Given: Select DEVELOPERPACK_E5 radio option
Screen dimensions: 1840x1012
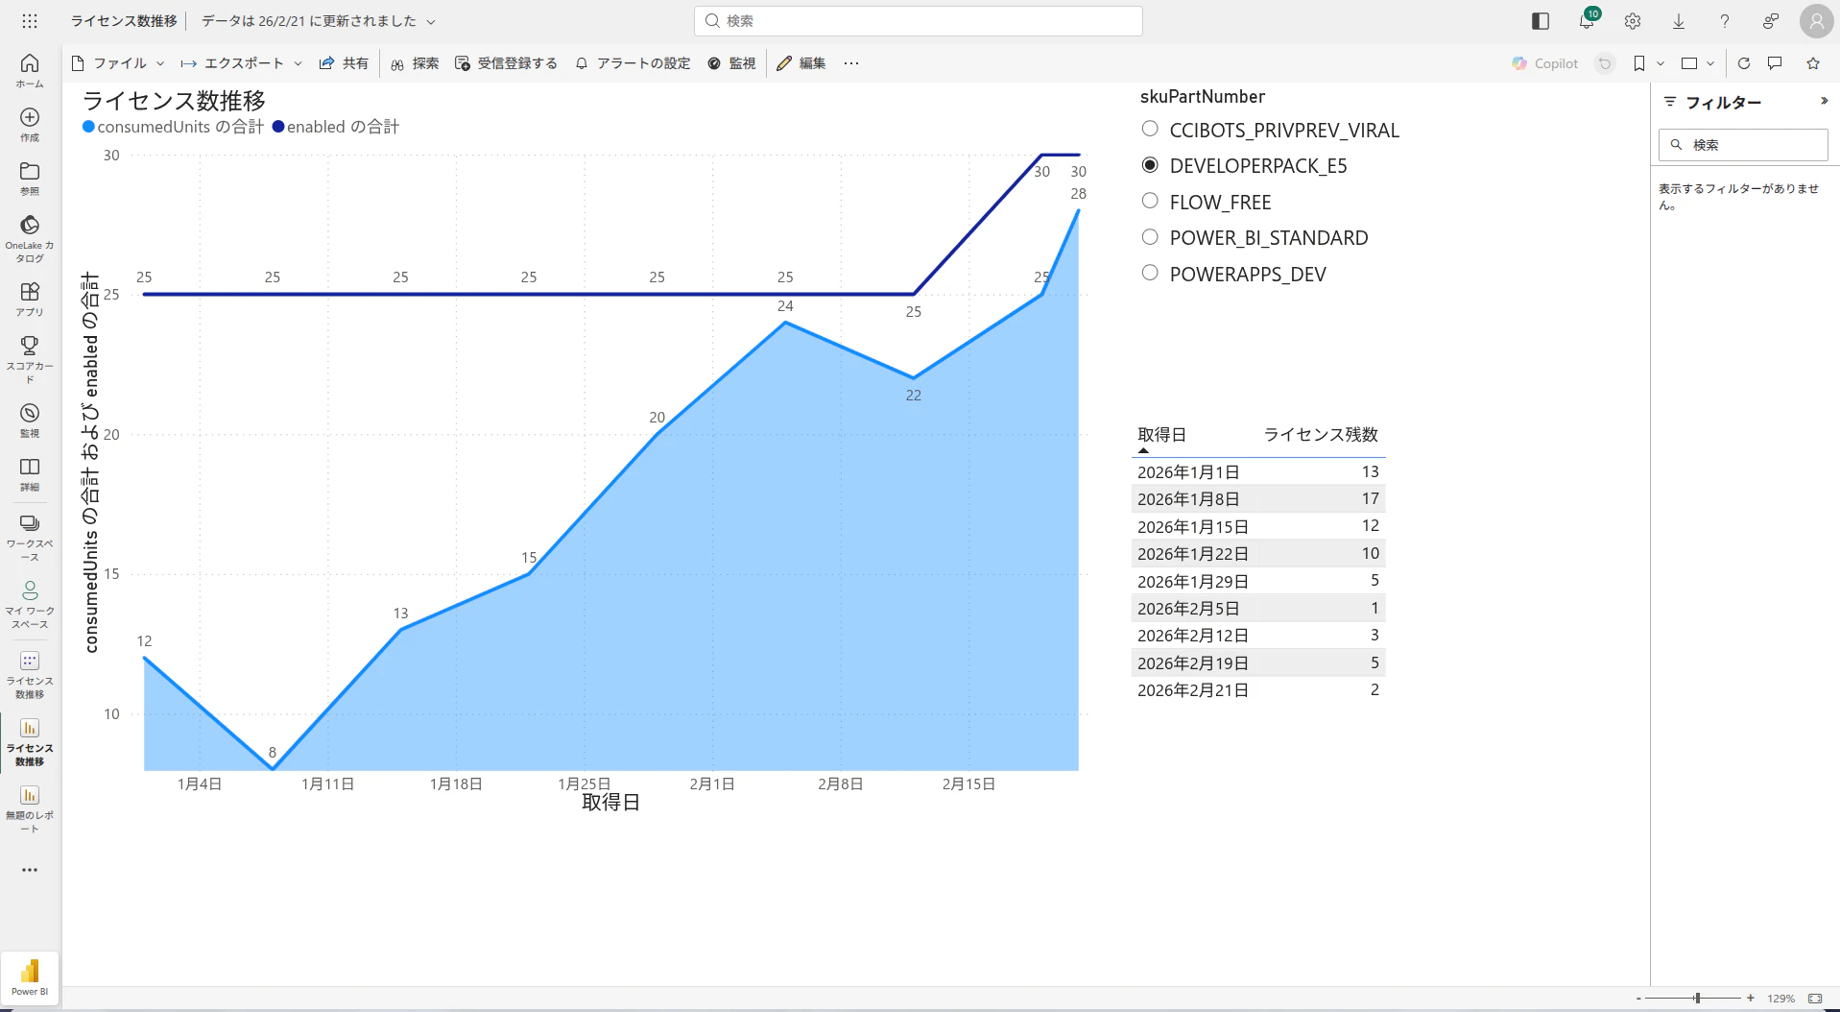Looking at the screenshot, I should coord(1150,165).
